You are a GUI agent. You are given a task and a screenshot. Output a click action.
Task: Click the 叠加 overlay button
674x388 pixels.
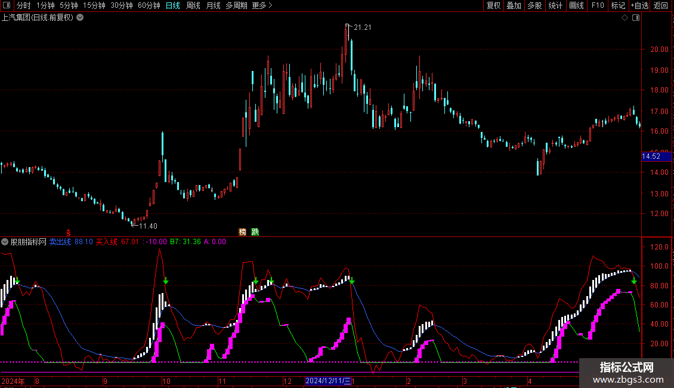pos(514,5)
